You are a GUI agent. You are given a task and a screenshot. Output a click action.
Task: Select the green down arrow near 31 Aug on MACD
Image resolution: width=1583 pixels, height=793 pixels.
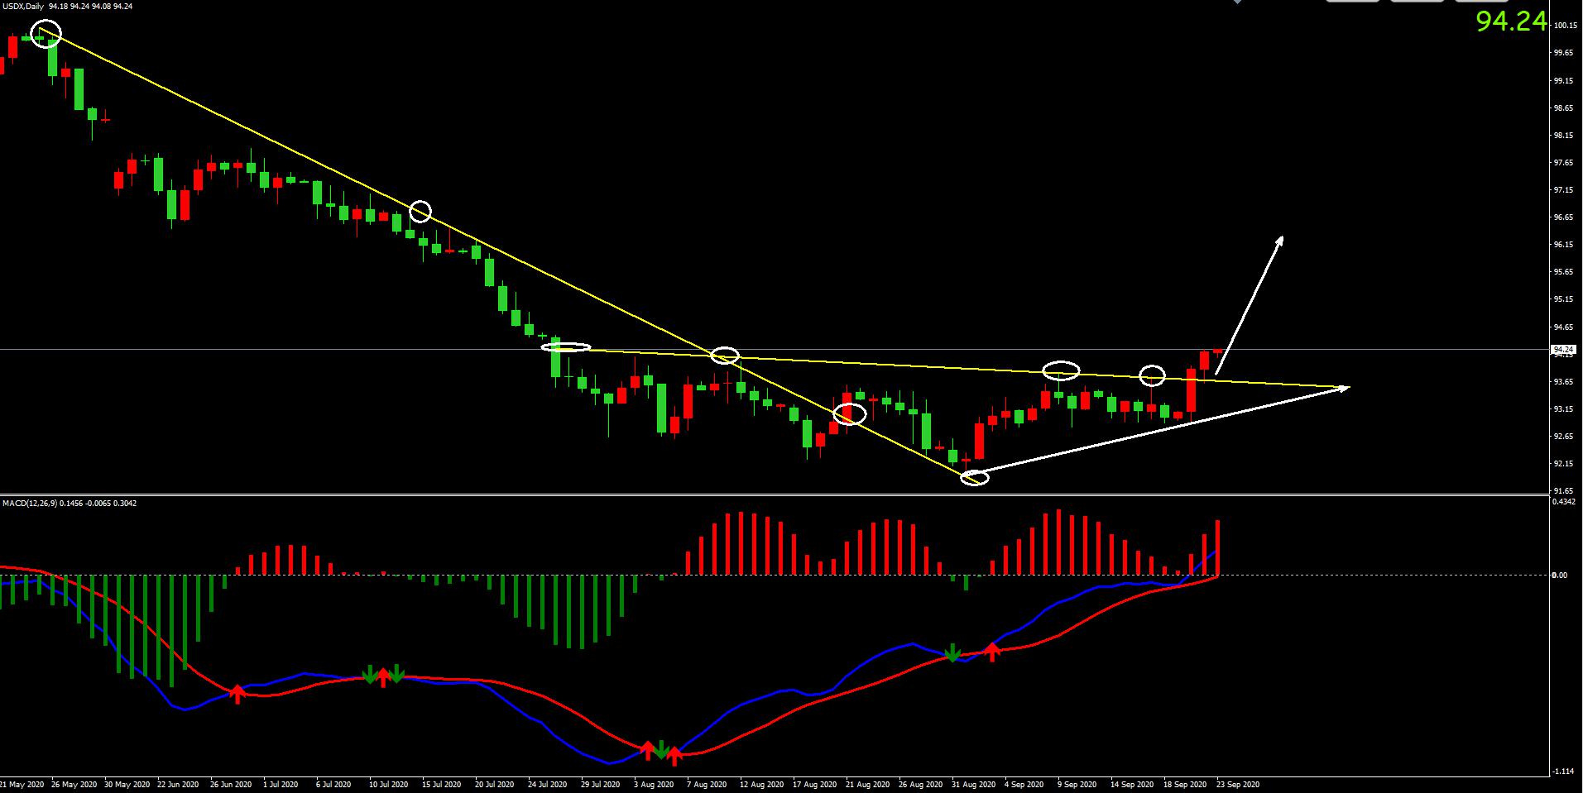pyautogui.click(x=952, y=653)
